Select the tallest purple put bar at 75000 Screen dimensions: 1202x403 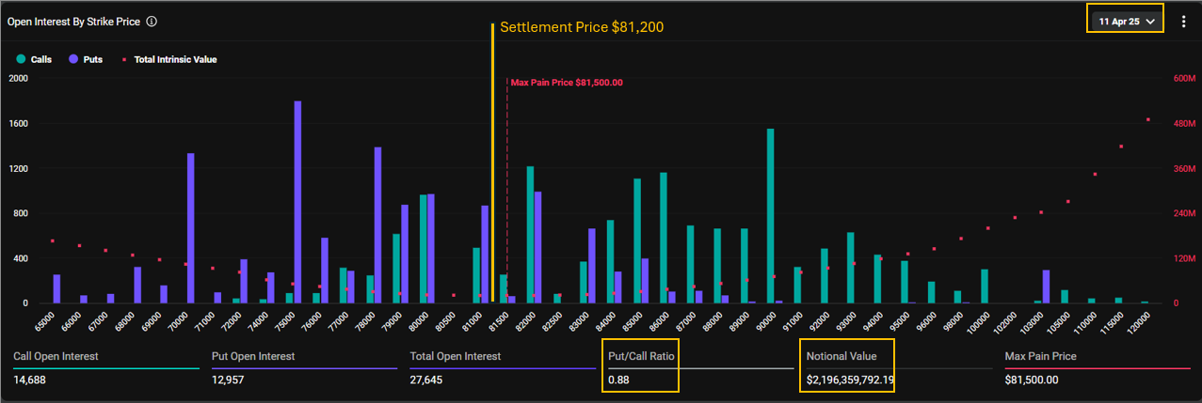297,202
